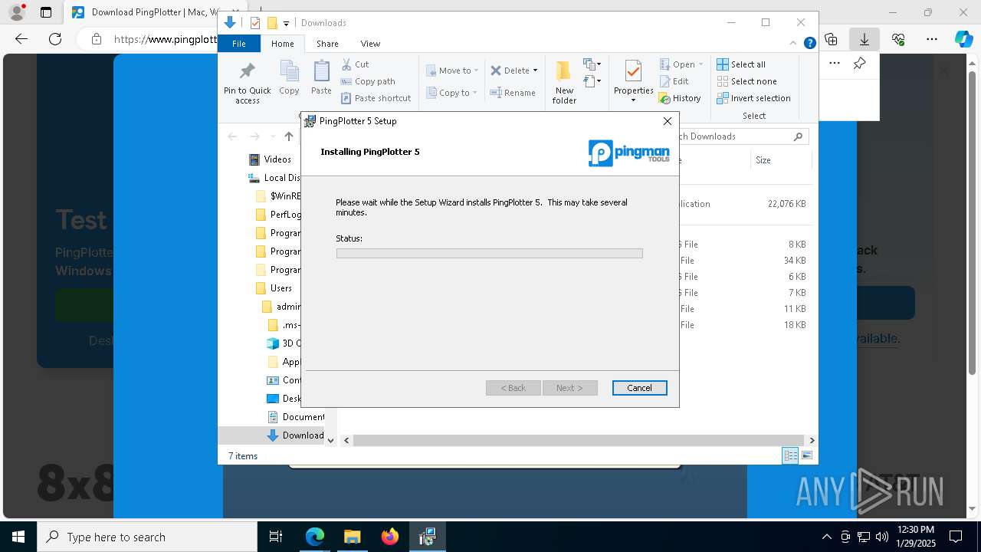Viewport: 981px width, 552px height.
Task: Click Select all in the ribbon
Action: (741, 64)
